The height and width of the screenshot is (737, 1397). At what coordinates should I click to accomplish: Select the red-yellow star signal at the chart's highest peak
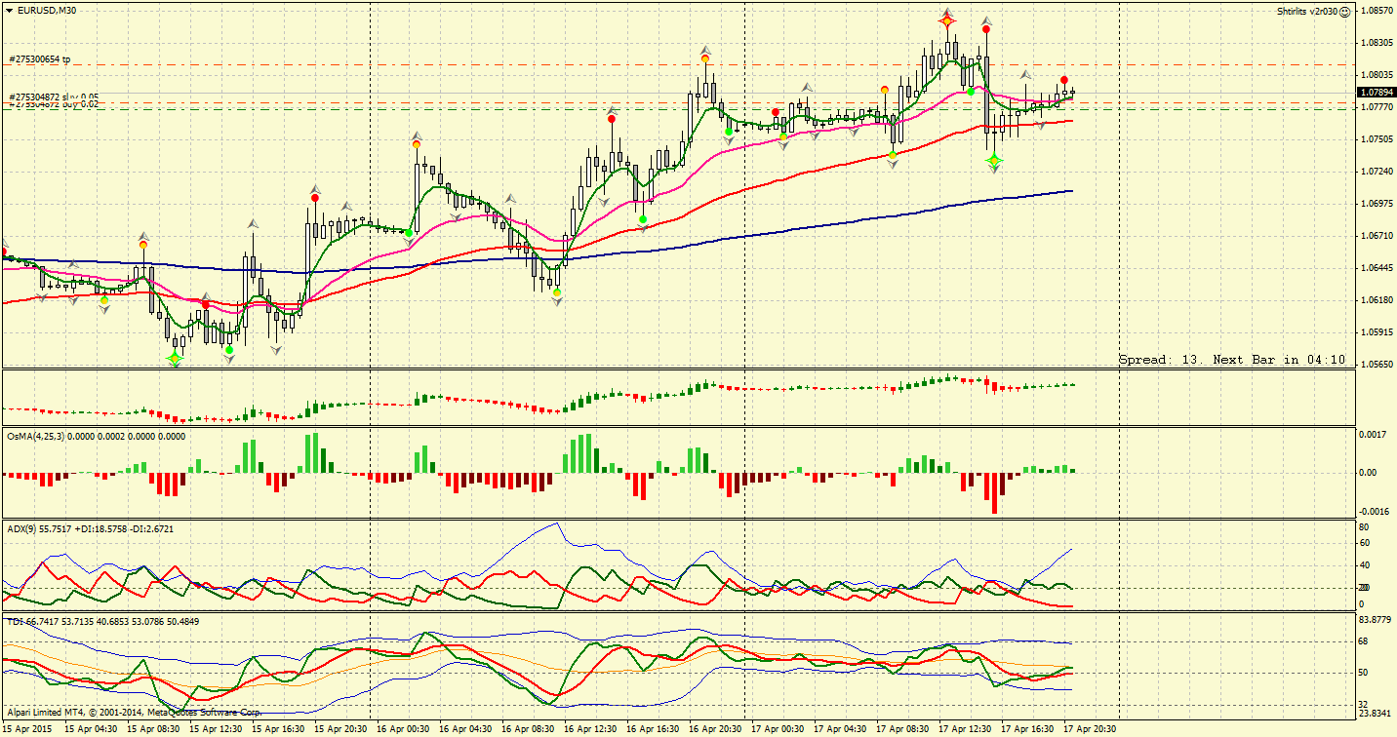point(946,19)
